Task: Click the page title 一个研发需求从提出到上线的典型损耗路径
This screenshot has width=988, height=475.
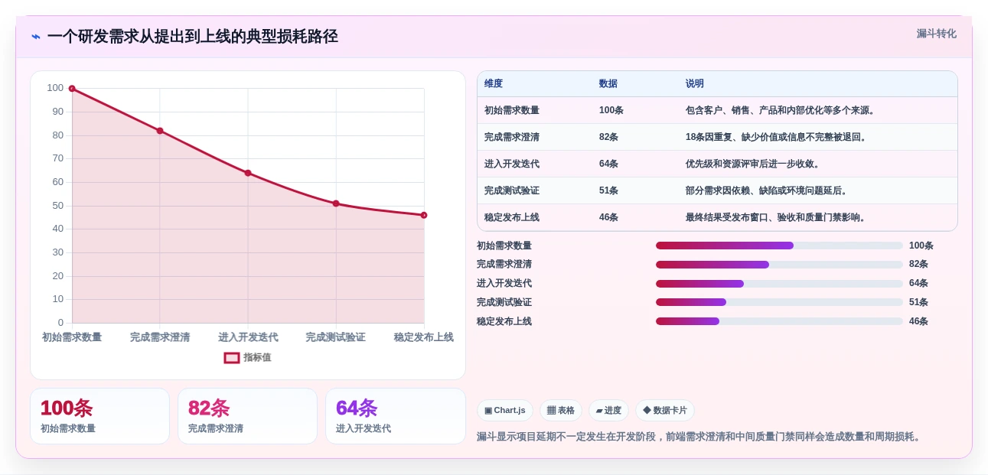Action: coord(193,37)
